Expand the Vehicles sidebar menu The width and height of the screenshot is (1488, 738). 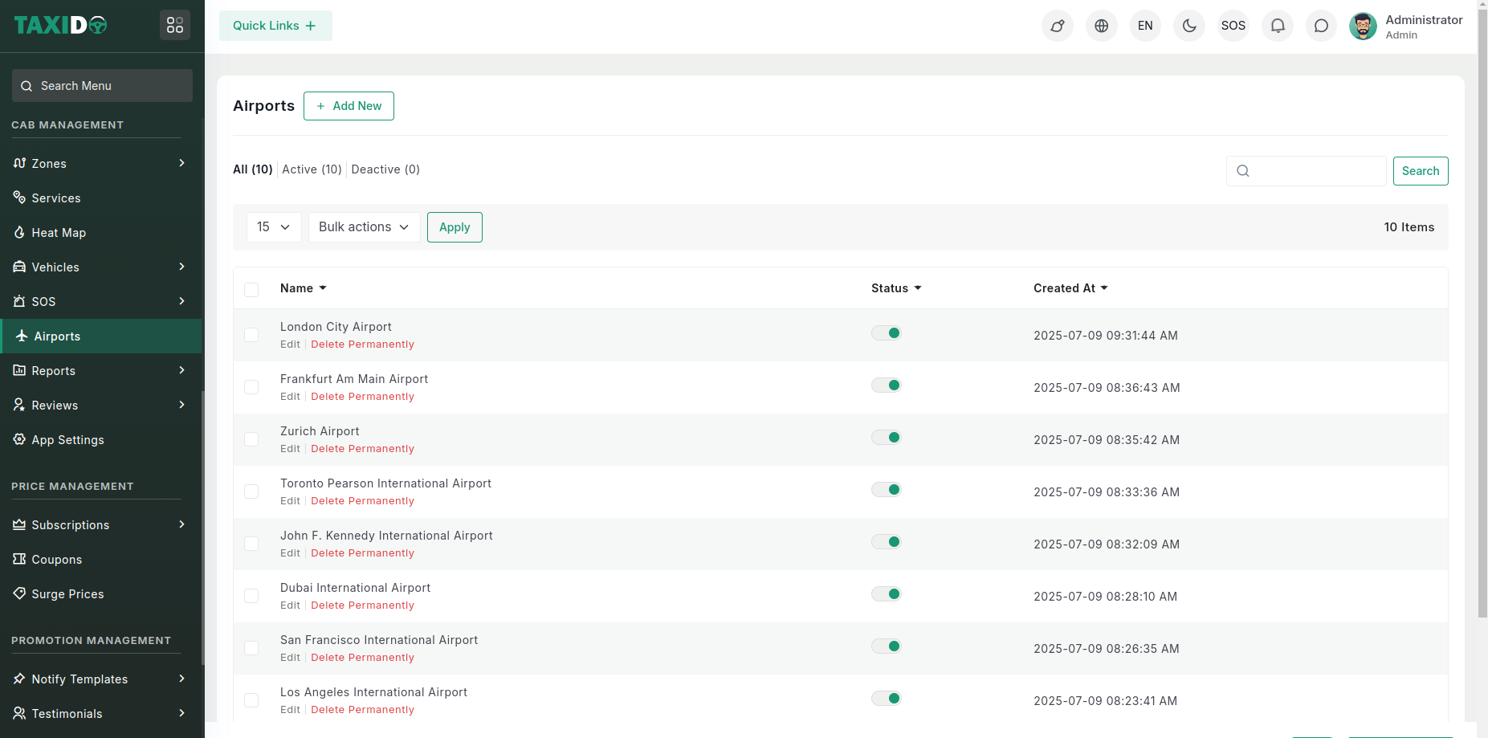(x=100, y=267)
